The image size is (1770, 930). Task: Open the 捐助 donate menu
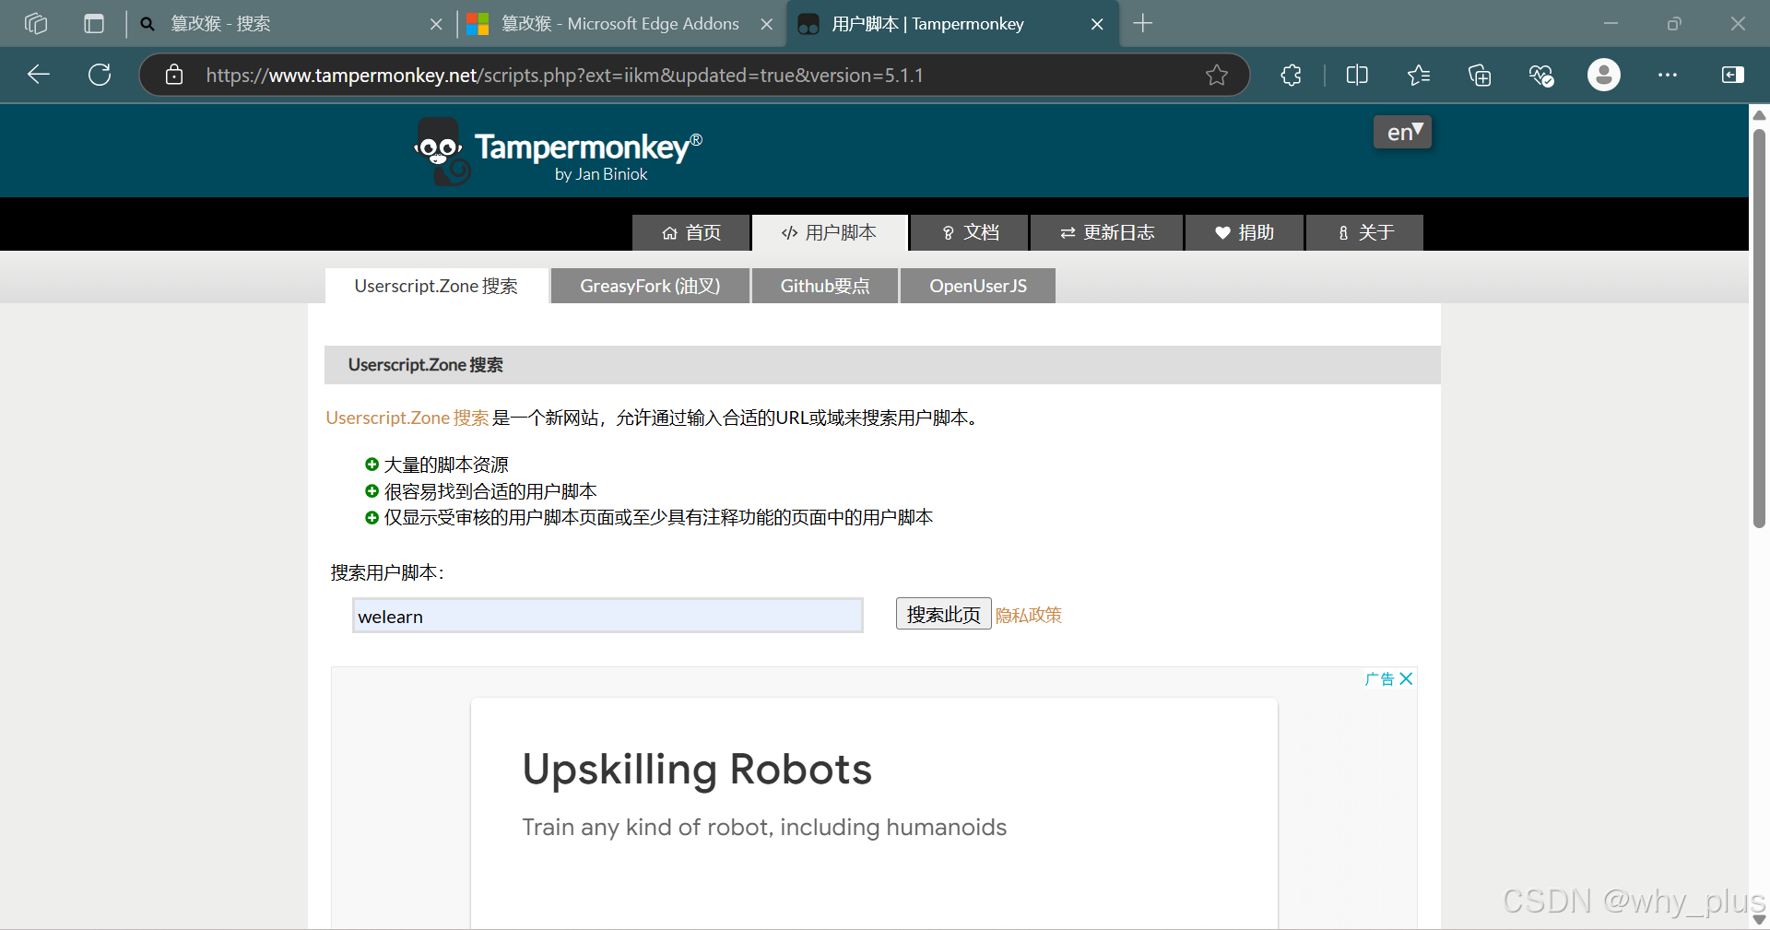[x=1245, y=232]
